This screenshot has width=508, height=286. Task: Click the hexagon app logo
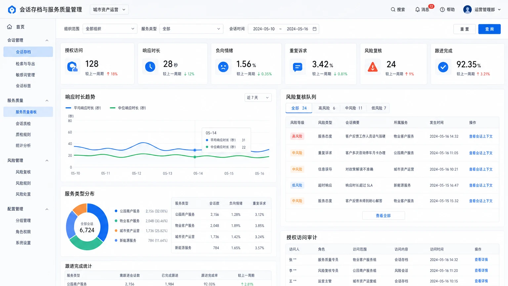12,10
